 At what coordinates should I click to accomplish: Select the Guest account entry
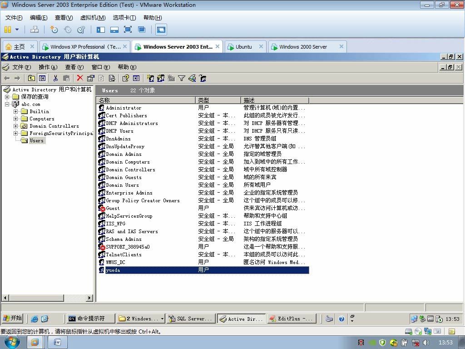click(113, 208)
